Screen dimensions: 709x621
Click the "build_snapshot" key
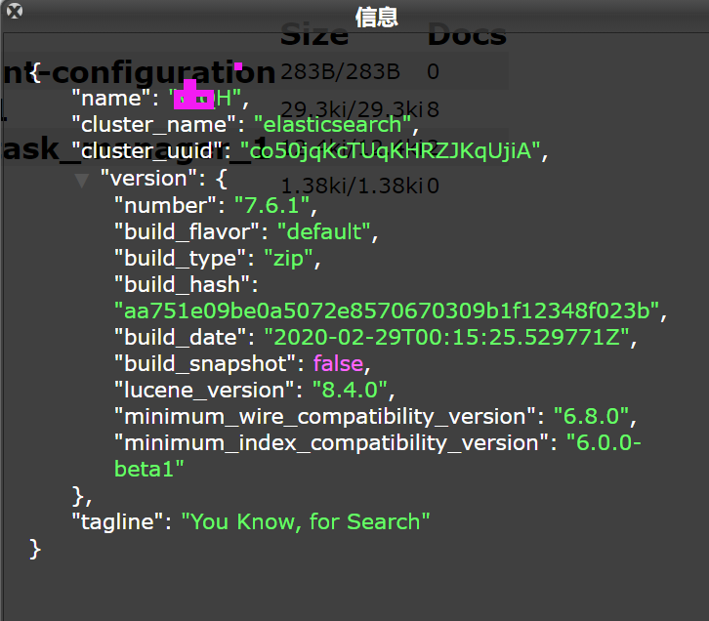(205, 364)
